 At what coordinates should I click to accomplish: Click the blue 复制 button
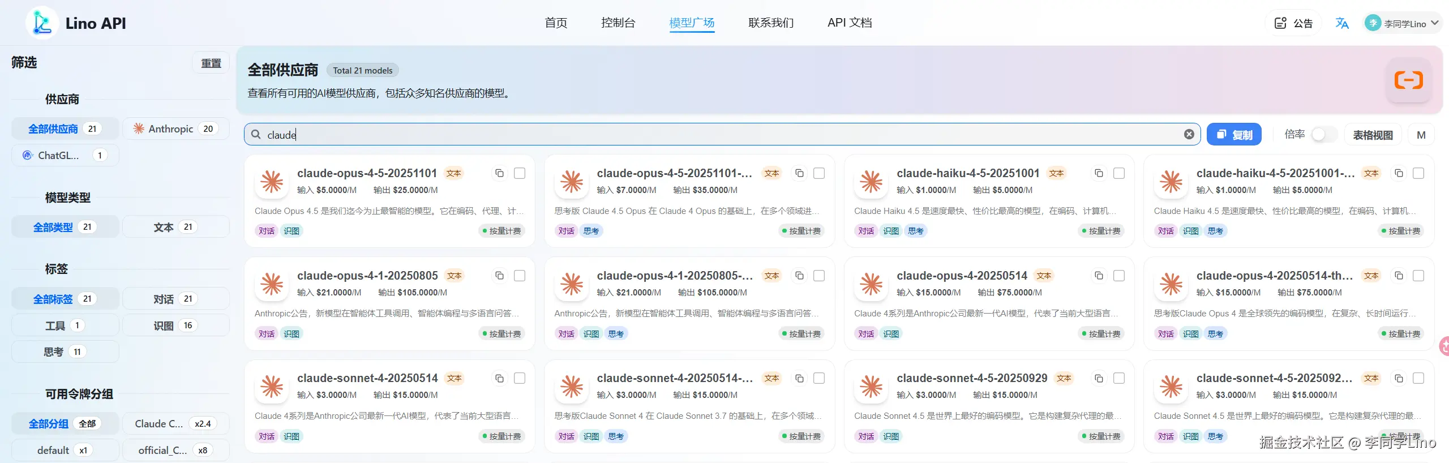(1234, 134)
